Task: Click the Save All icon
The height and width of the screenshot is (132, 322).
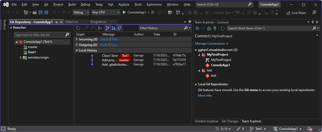Action: coord(46,12)
